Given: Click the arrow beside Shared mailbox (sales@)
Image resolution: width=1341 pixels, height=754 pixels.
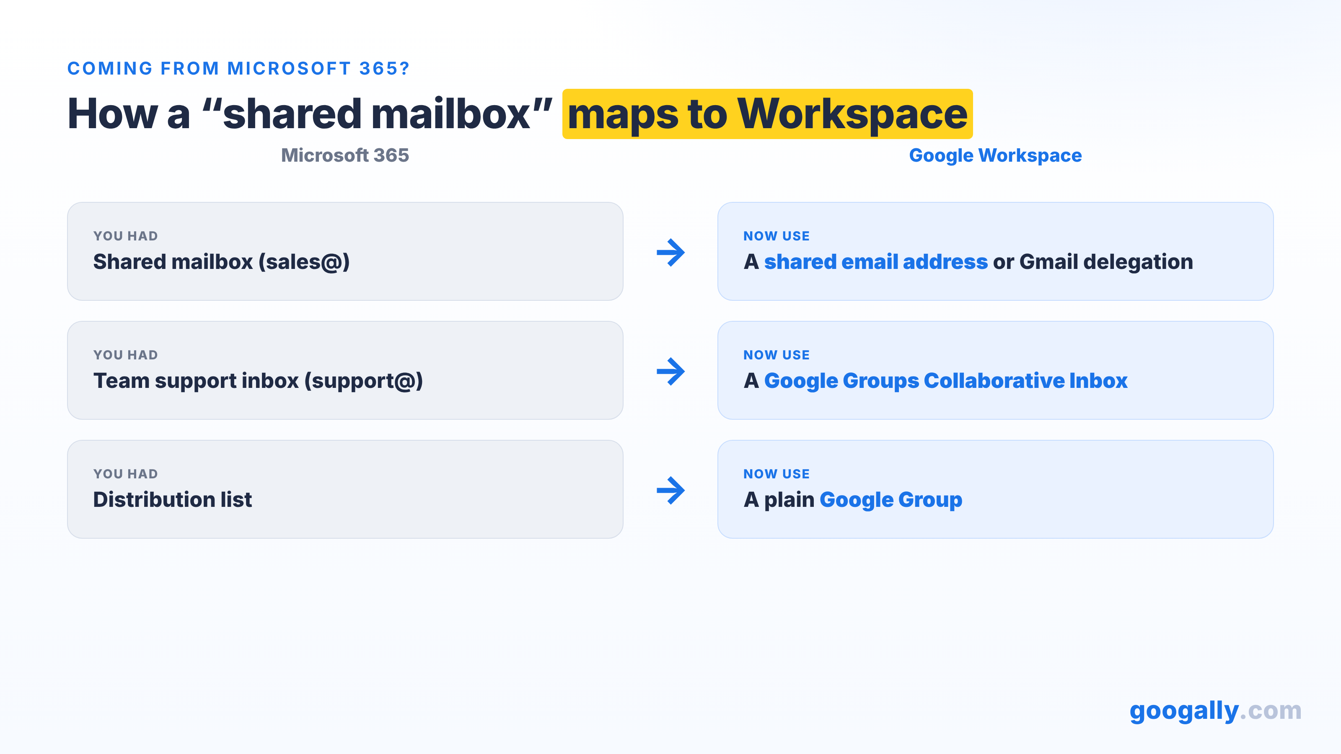Looking at the screenshot, I should pyautogui.click(x=670, y=252).
